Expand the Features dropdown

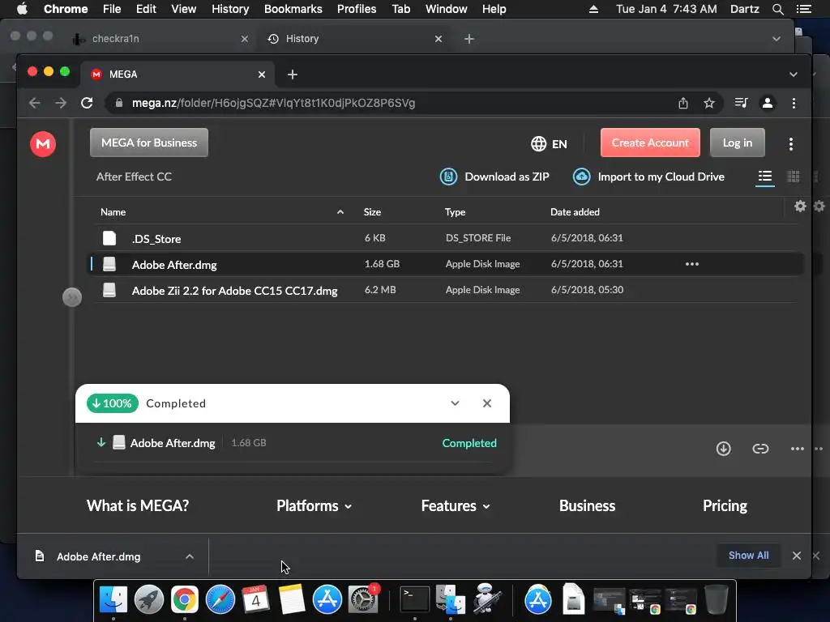tap(456, 505)
